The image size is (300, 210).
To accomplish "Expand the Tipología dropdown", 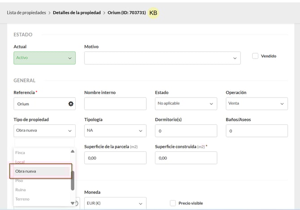I will [x=115, y=131].
